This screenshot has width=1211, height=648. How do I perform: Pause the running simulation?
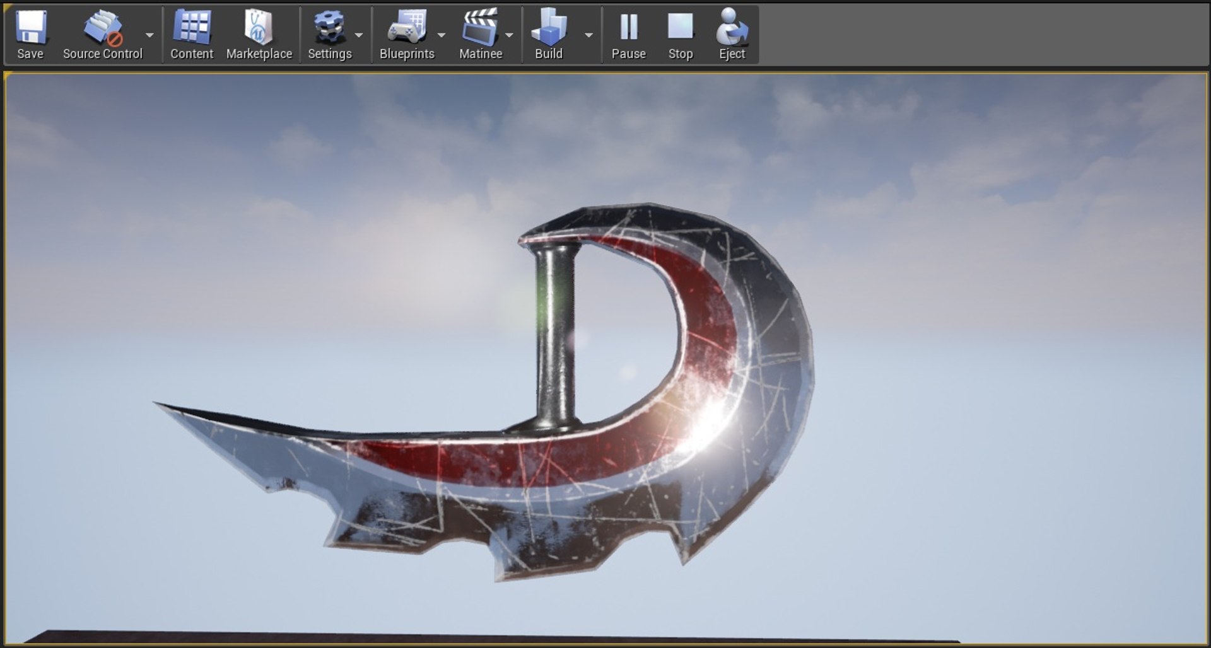tap(628, 35)
